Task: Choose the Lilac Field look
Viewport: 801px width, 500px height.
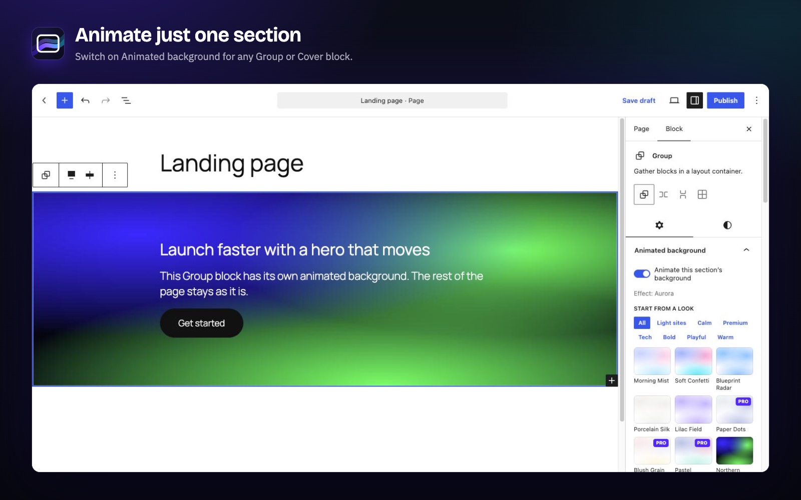Action: (693, 409)
